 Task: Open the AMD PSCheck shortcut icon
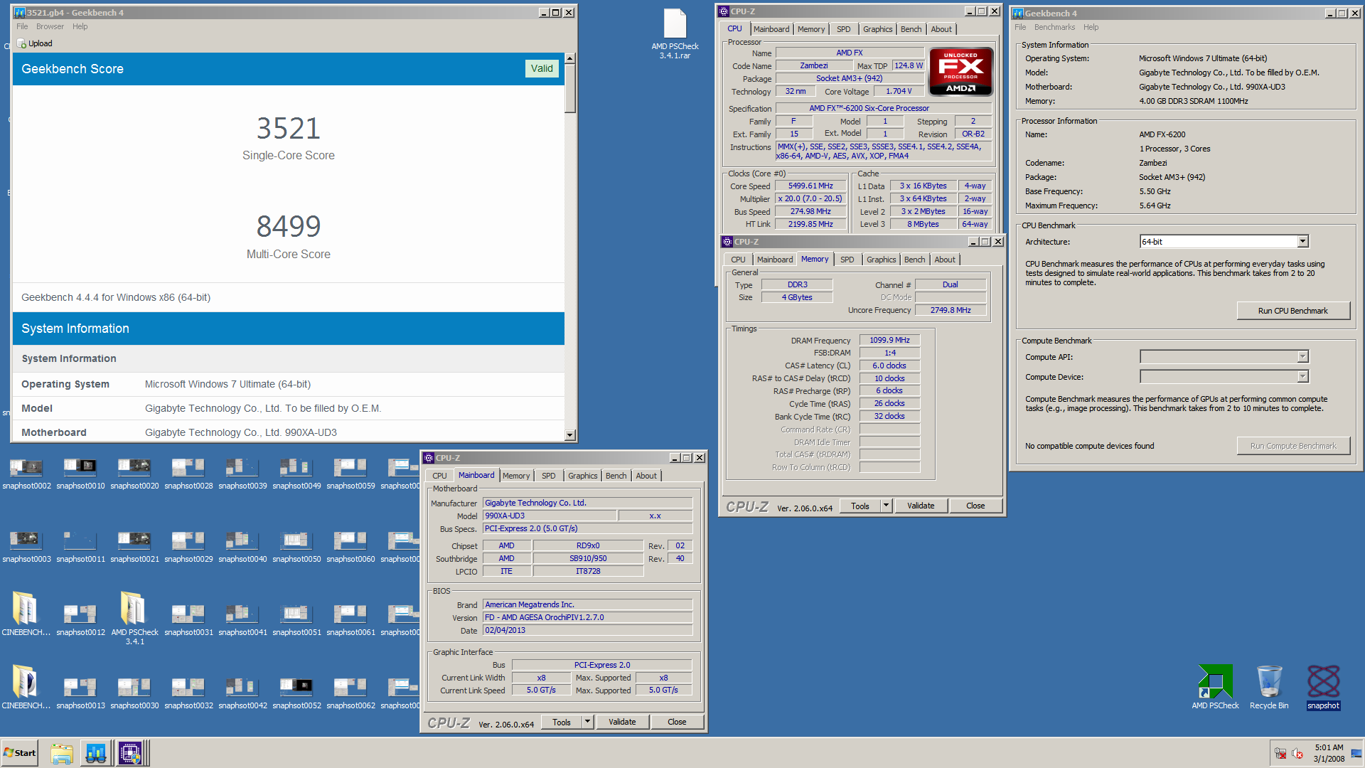[1215, 687]
